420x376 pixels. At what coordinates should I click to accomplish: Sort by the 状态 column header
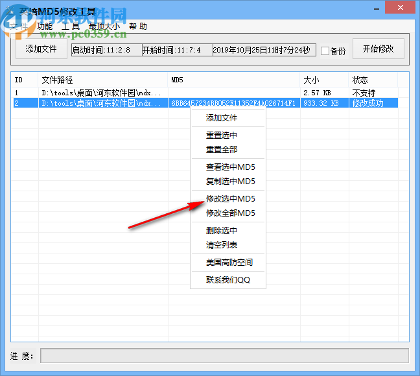click(373, 80)
